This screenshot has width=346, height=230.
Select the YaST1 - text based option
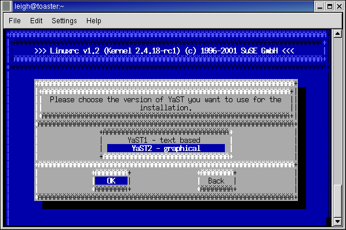[164, 140]
